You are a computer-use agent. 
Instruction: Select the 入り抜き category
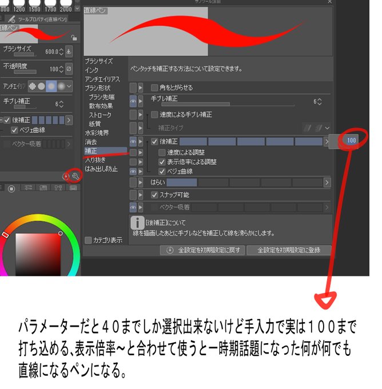(95, 160)
